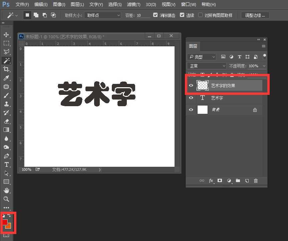The image size is (288, 241).
Task: Switch to the 图层 panel tab
Action: pos(193,46)
